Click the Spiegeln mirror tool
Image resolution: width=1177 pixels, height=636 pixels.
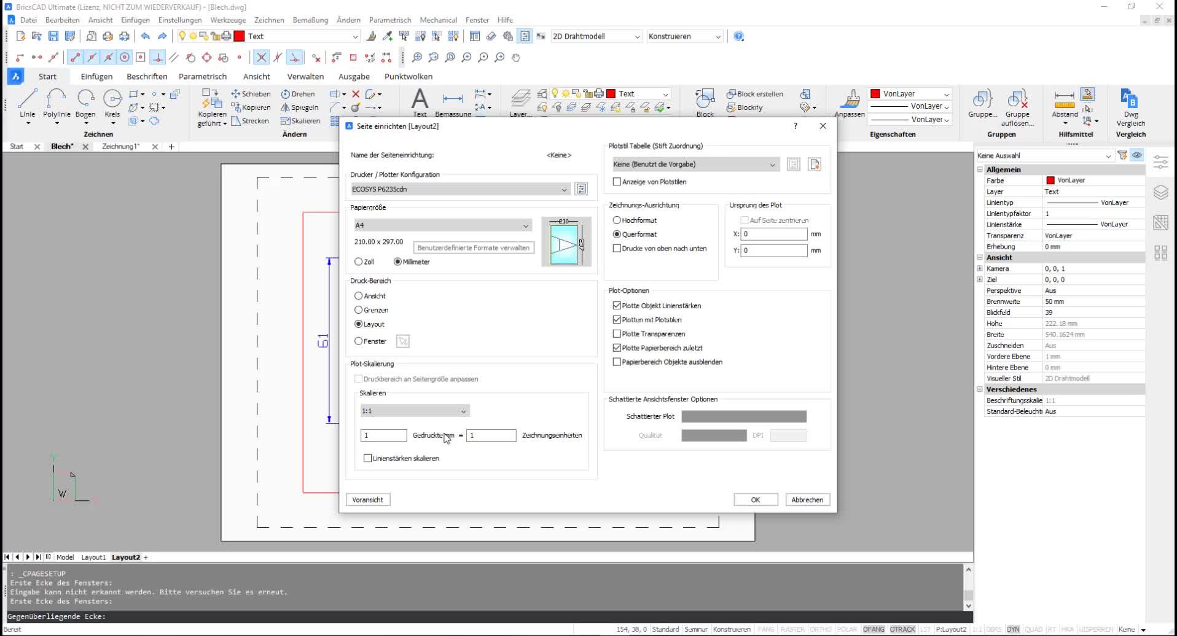coord(300,107)
